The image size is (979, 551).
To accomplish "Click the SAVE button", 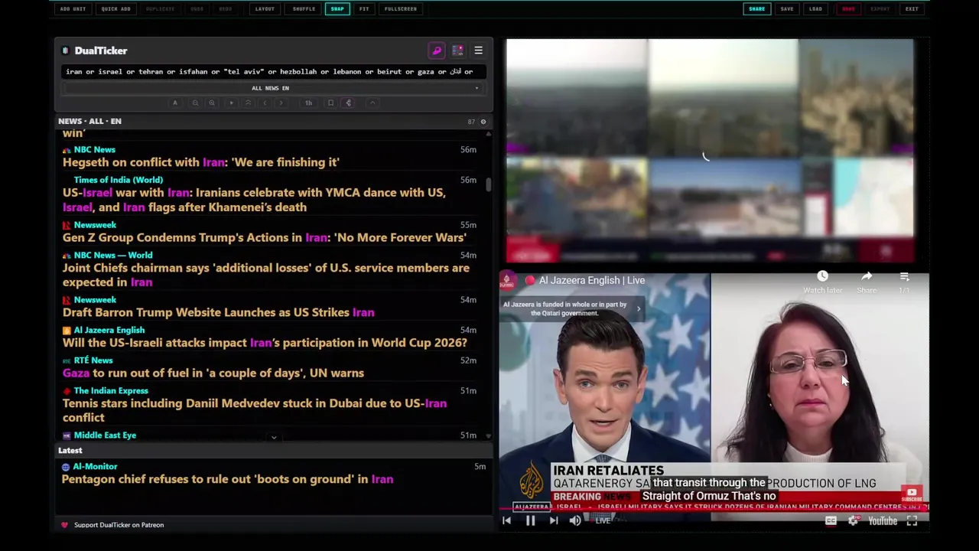I will tap(786, 9).
